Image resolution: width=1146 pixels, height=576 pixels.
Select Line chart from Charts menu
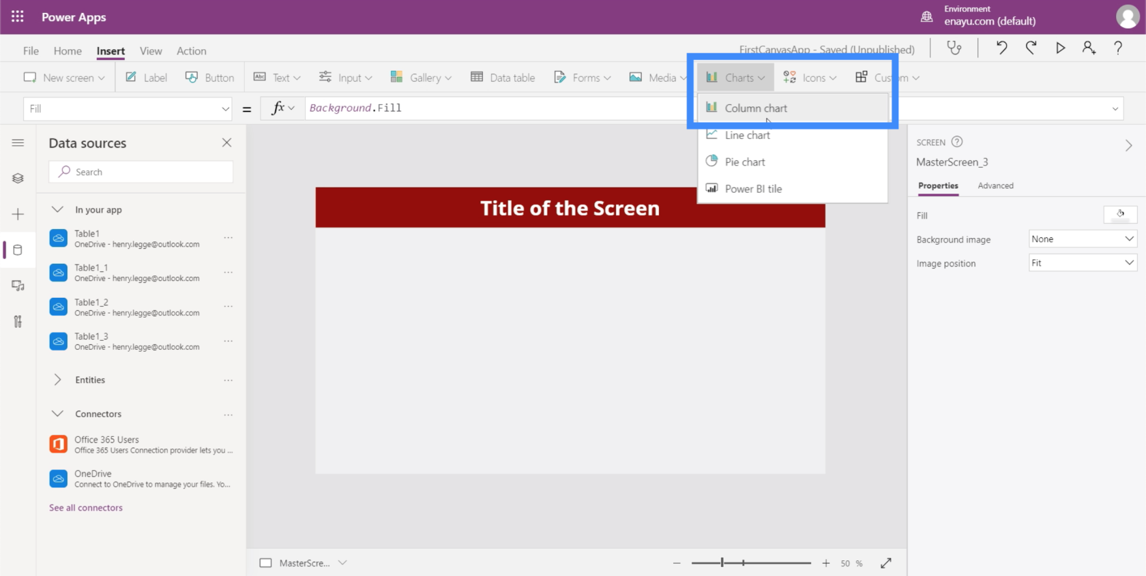tap(793, 135)
